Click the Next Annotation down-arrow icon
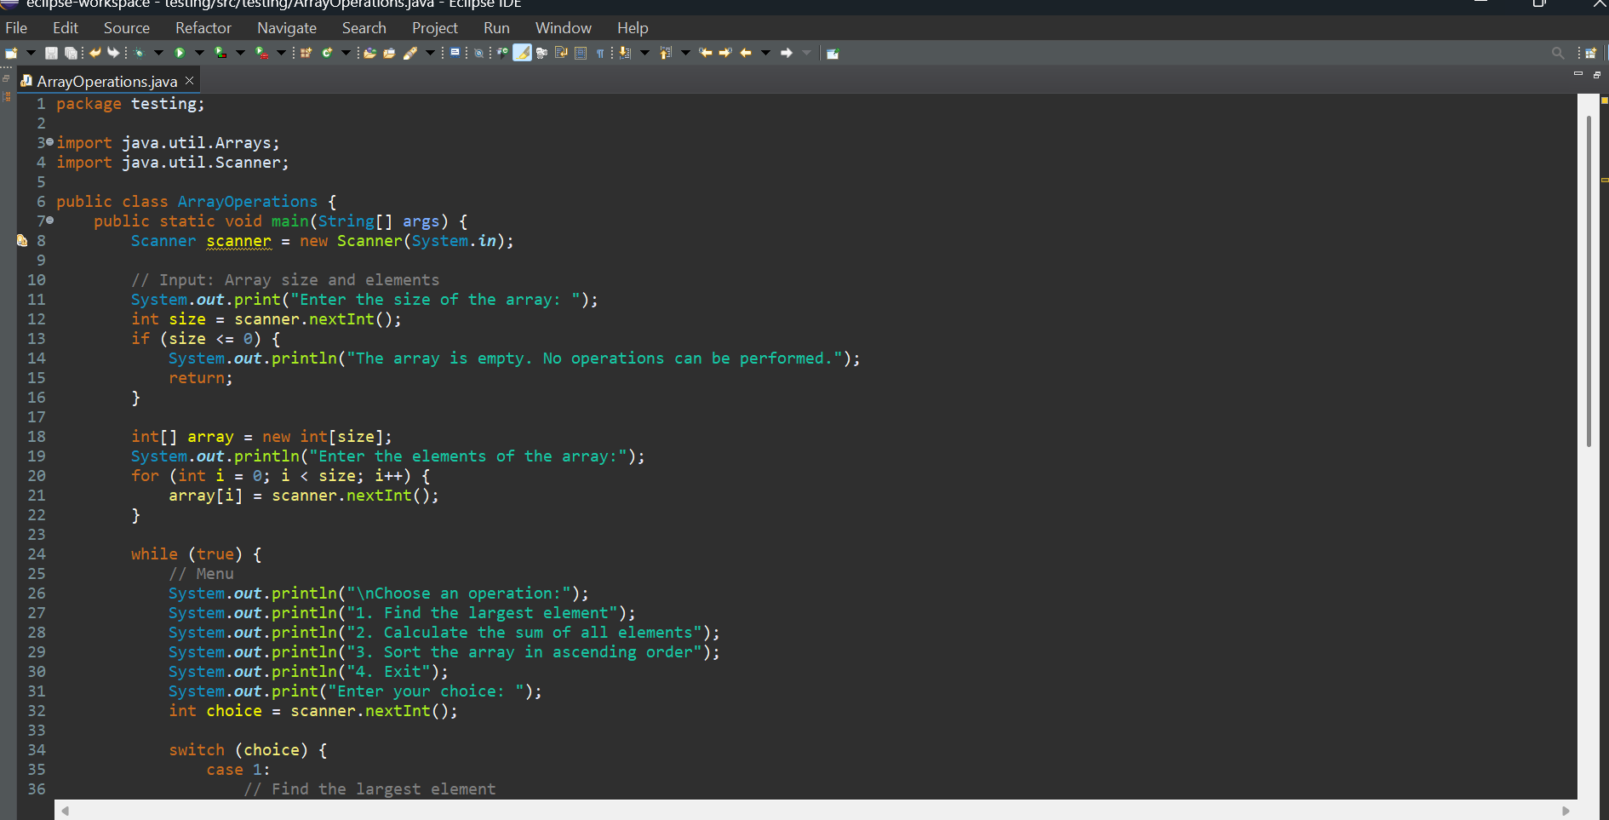This screenshot has height=820, width=1609. pos(625,53)
